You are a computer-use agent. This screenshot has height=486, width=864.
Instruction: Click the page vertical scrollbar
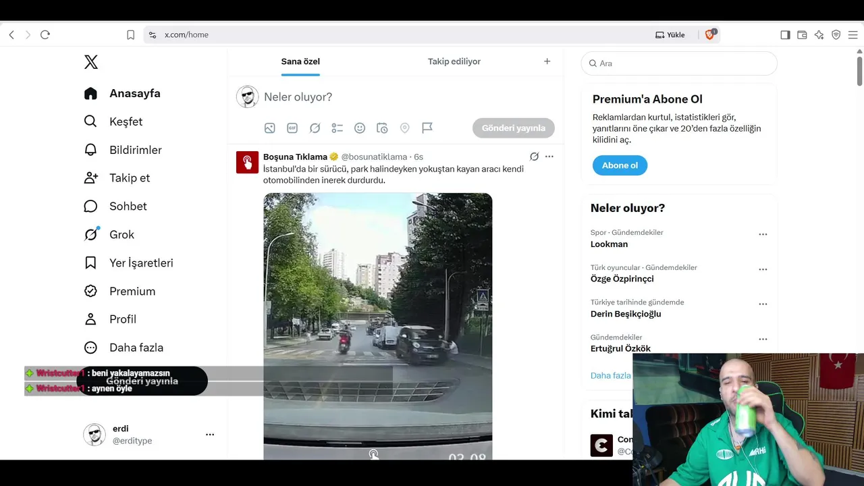[x=859, y=71]
